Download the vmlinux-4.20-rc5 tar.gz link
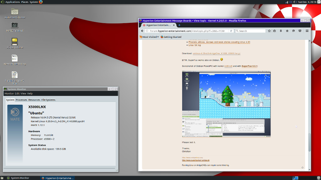This screenshot has width=321, height=180. 216,53
